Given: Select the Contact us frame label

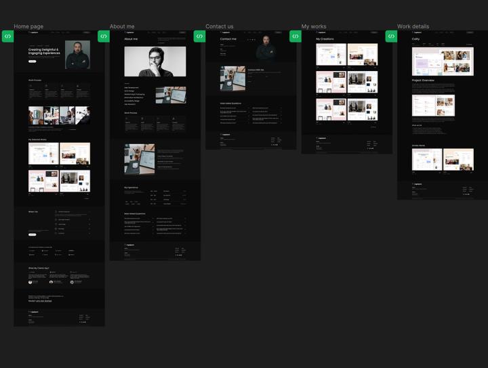Looking at the screenshot, I should (x=220, y=26).
